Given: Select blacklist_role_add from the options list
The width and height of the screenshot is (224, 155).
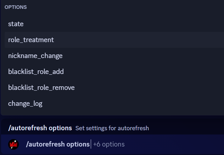Looking at the screenshot, I should [x=36, y=72].
